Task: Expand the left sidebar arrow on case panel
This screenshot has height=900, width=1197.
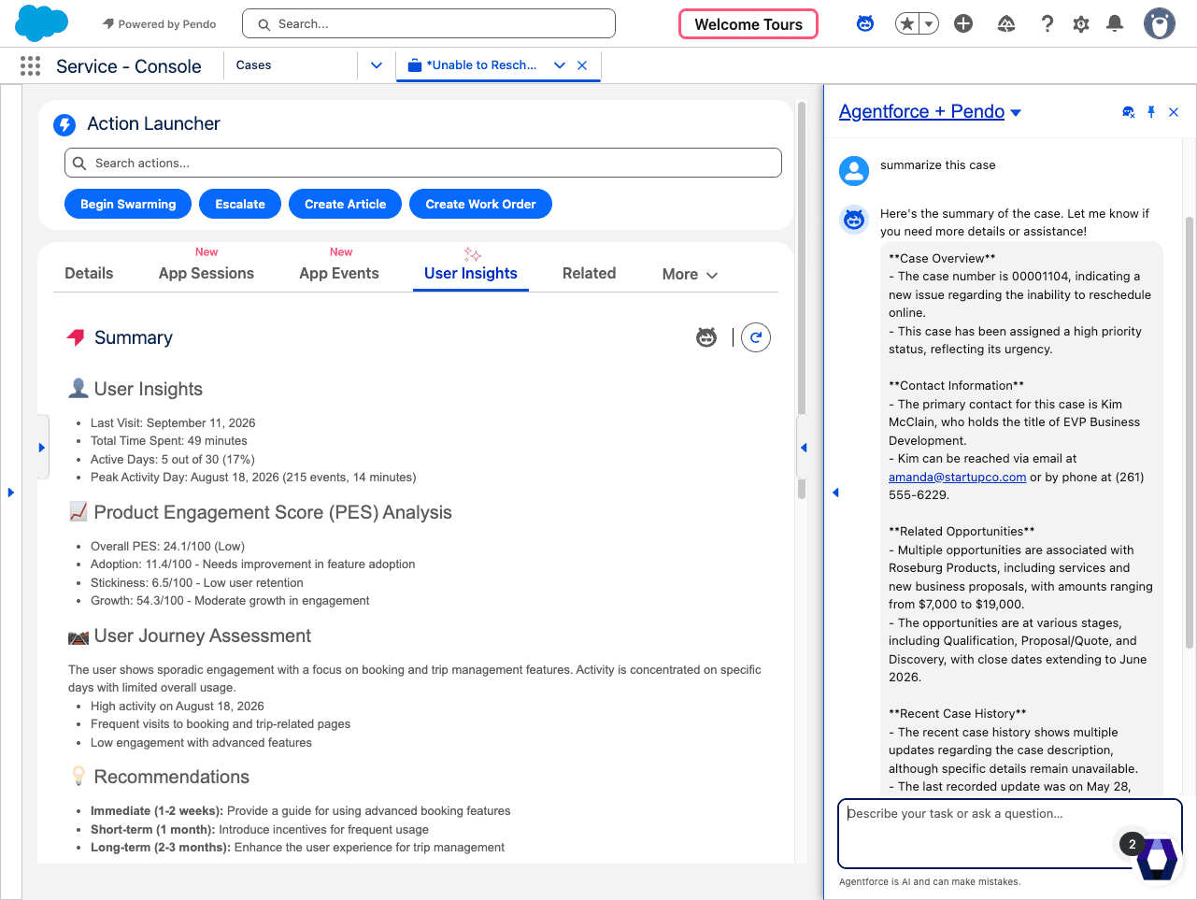Action: pyautogui.click(x=42, y=448)
